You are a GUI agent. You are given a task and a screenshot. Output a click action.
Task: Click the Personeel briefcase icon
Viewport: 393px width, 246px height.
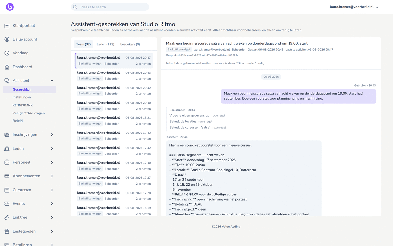7,162
